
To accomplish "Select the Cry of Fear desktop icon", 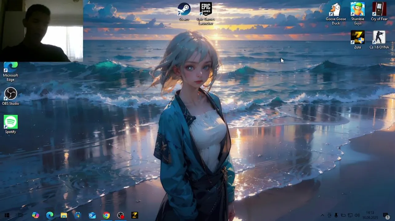I will click(379, 12).
